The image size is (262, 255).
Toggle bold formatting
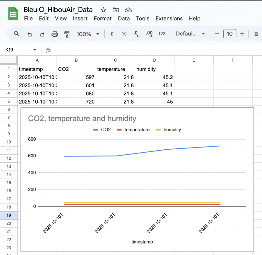click(x=256, y=34)
